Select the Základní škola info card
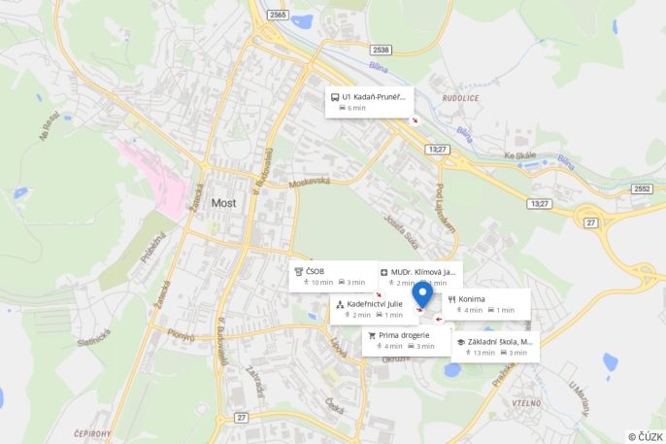Image resolution: width=666 pixels, height=444 pixels. coord(495,347)
